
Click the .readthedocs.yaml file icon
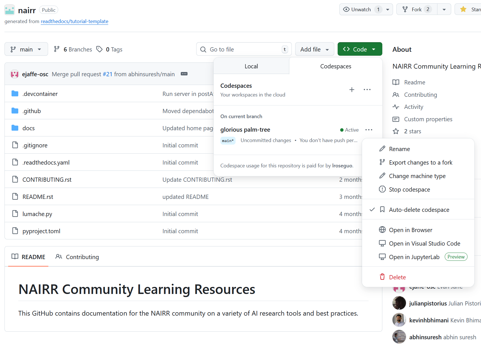pos(15,162)
